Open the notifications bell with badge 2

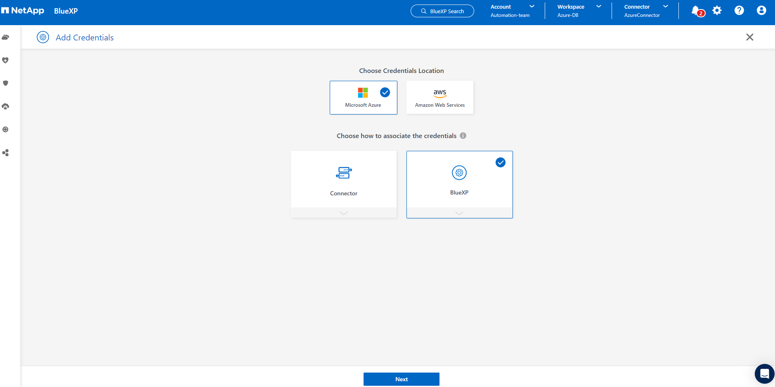tap(697, 11)
